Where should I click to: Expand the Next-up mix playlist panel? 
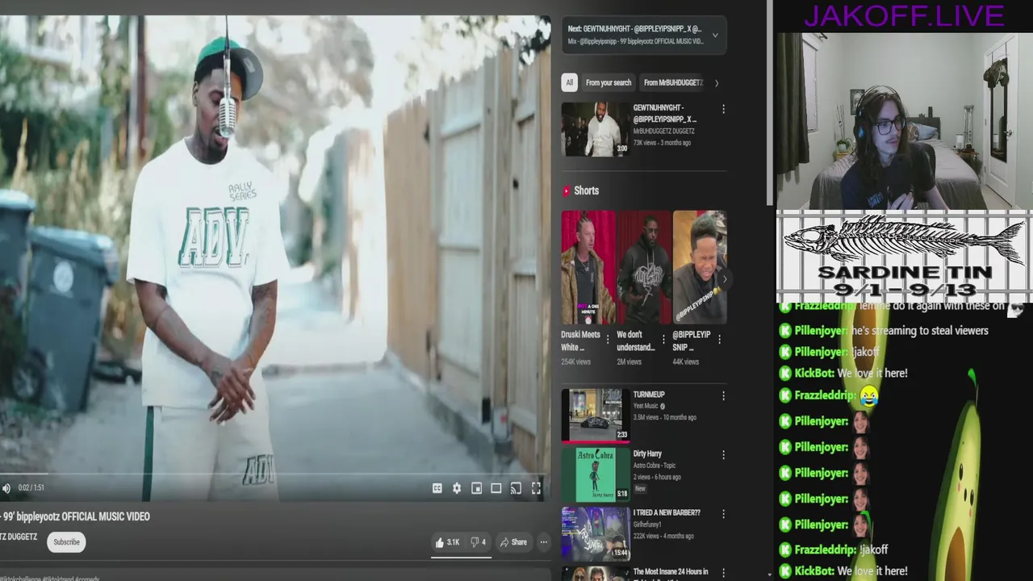click(714, 35)
